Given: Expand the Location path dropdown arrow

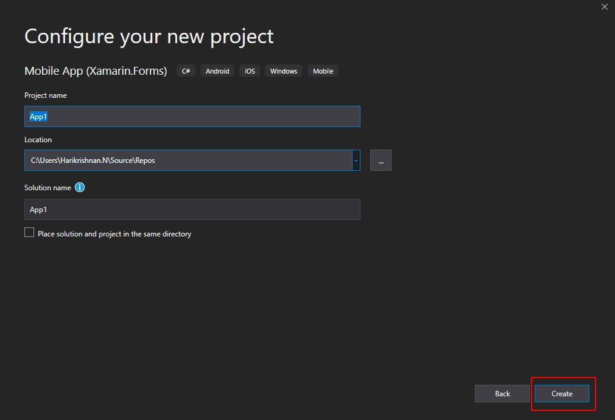Looking at the screenshot, I should click(x=356, y=160).
